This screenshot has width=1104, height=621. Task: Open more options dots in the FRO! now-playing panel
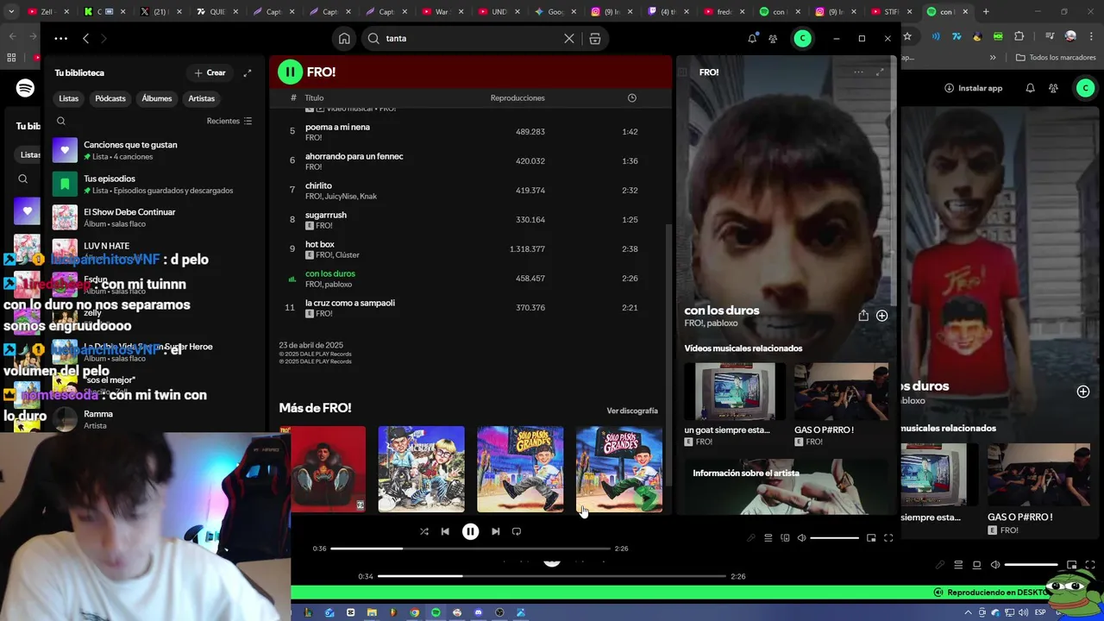pyautogui.click(x=858, y=72)
